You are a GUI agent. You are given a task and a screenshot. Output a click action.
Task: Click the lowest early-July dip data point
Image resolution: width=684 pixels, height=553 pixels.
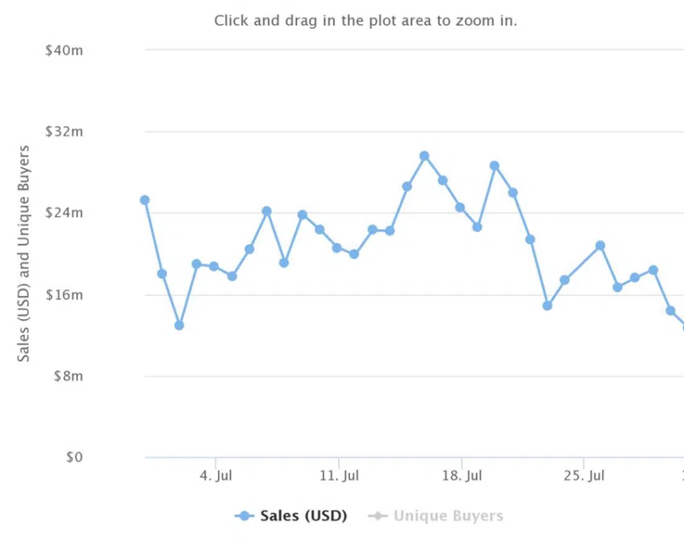(x=179, y=325)
